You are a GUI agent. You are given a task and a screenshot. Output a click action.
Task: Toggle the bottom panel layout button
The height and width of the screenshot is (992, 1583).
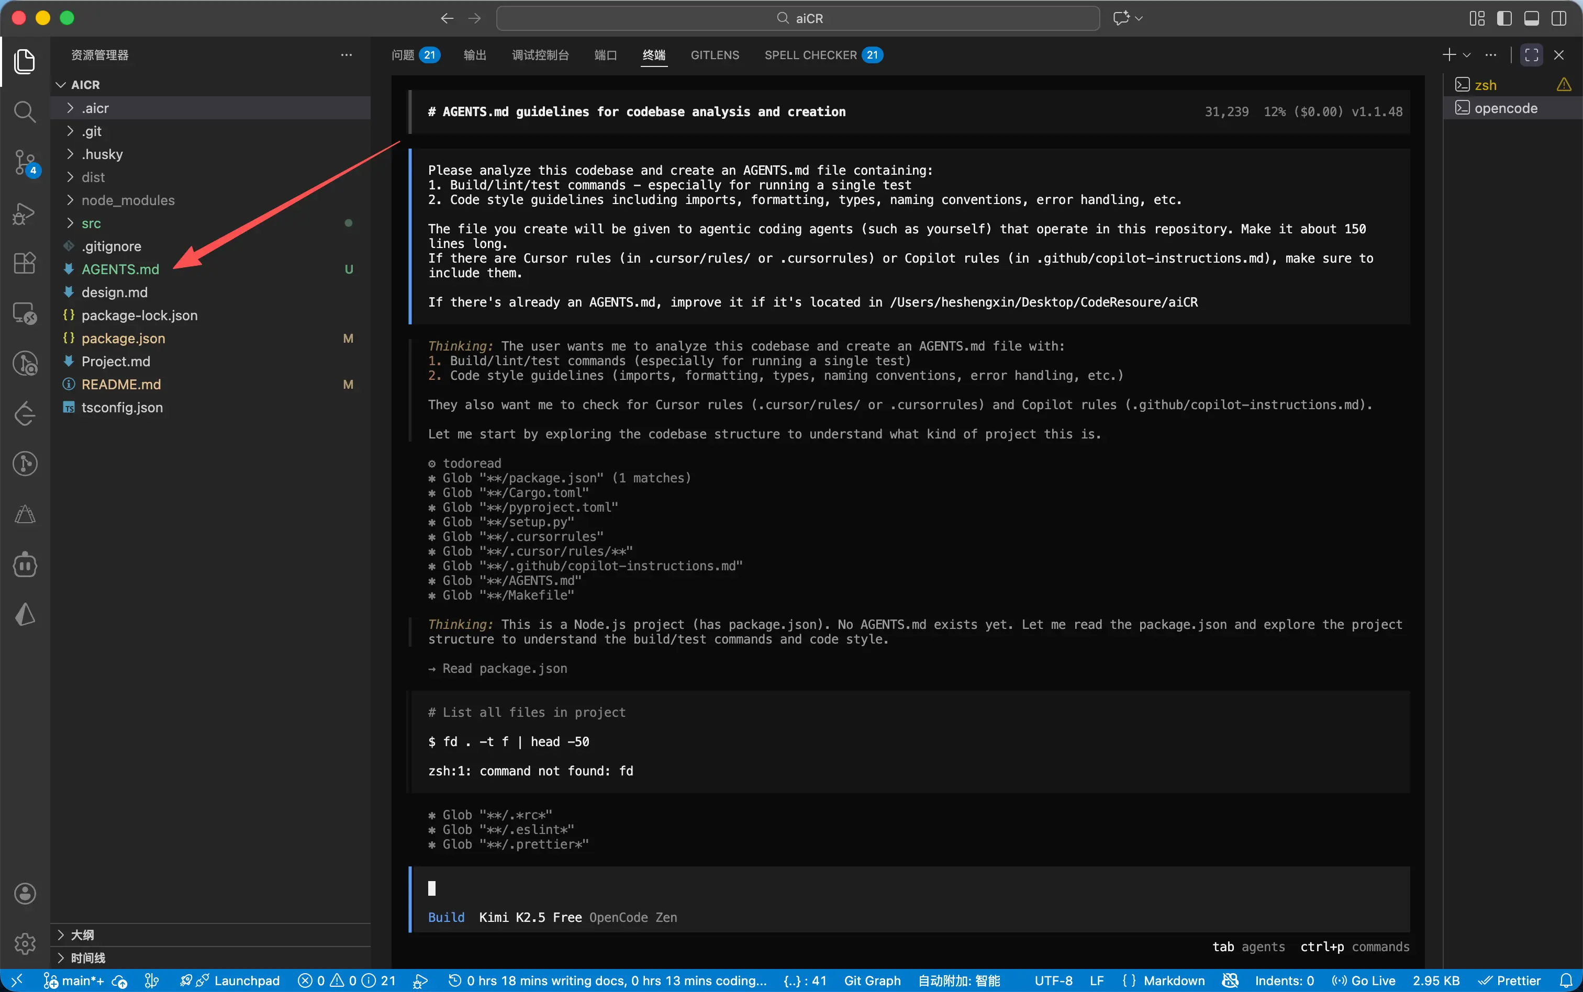[1531, 18]
